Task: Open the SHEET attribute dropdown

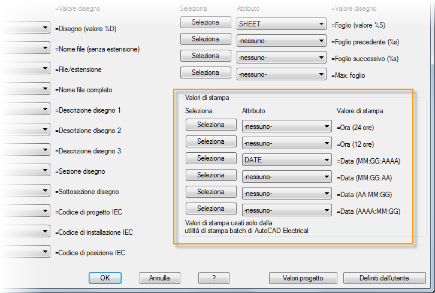Action: [x=281, y=24]
